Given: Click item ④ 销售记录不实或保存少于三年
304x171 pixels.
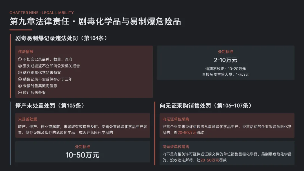Looking at the screenshot, I should (x=45, y=79).
